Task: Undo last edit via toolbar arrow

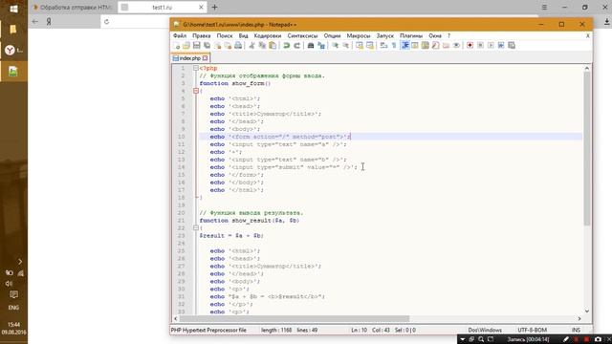Action: click(x=287, y=46)
